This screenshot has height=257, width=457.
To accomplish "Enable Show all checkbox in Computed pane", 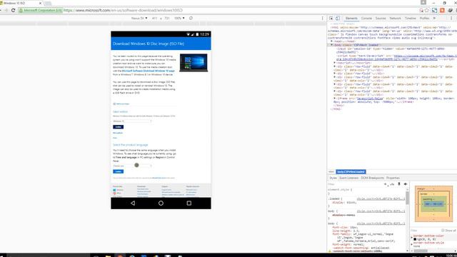I will pyautogui.click(x=443, y=230).
